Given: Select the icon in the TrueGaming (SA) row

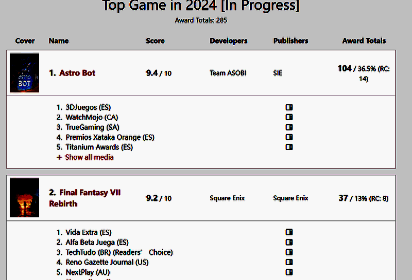Looking at the screenshot, I should click(289, 127).
